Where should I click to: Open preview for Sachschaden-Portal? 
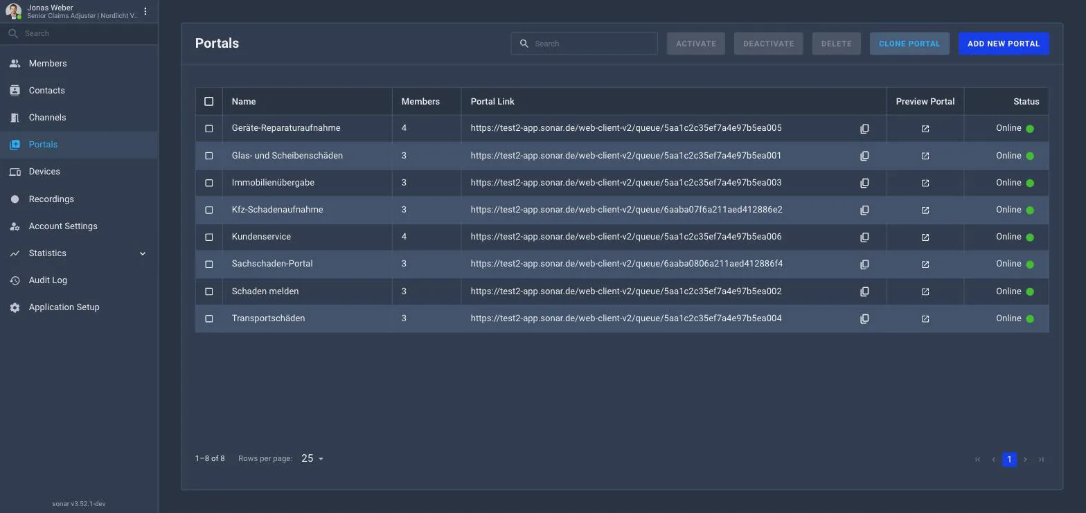tap(925, 264)
